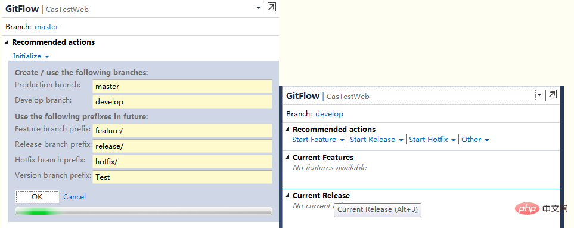This screenshot has height=228, width=574.
Task: Collapse left panel Recommended actions section
Action: (7, 42)
